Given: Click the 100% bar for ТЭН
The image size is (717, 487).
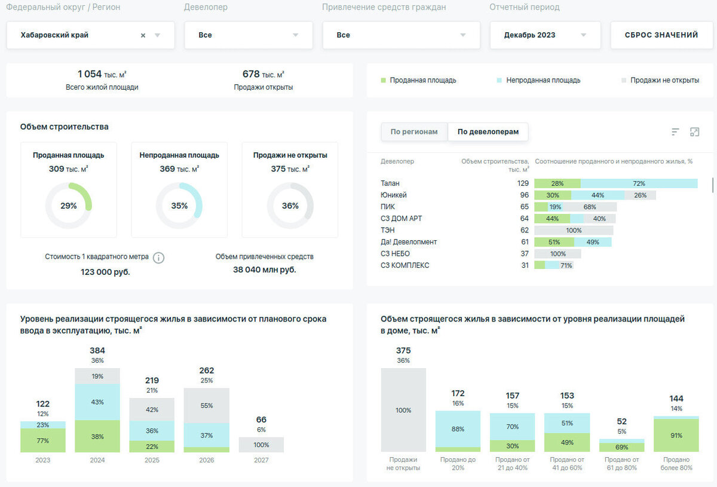Looking at the screenshot, I should pos(574,230).
